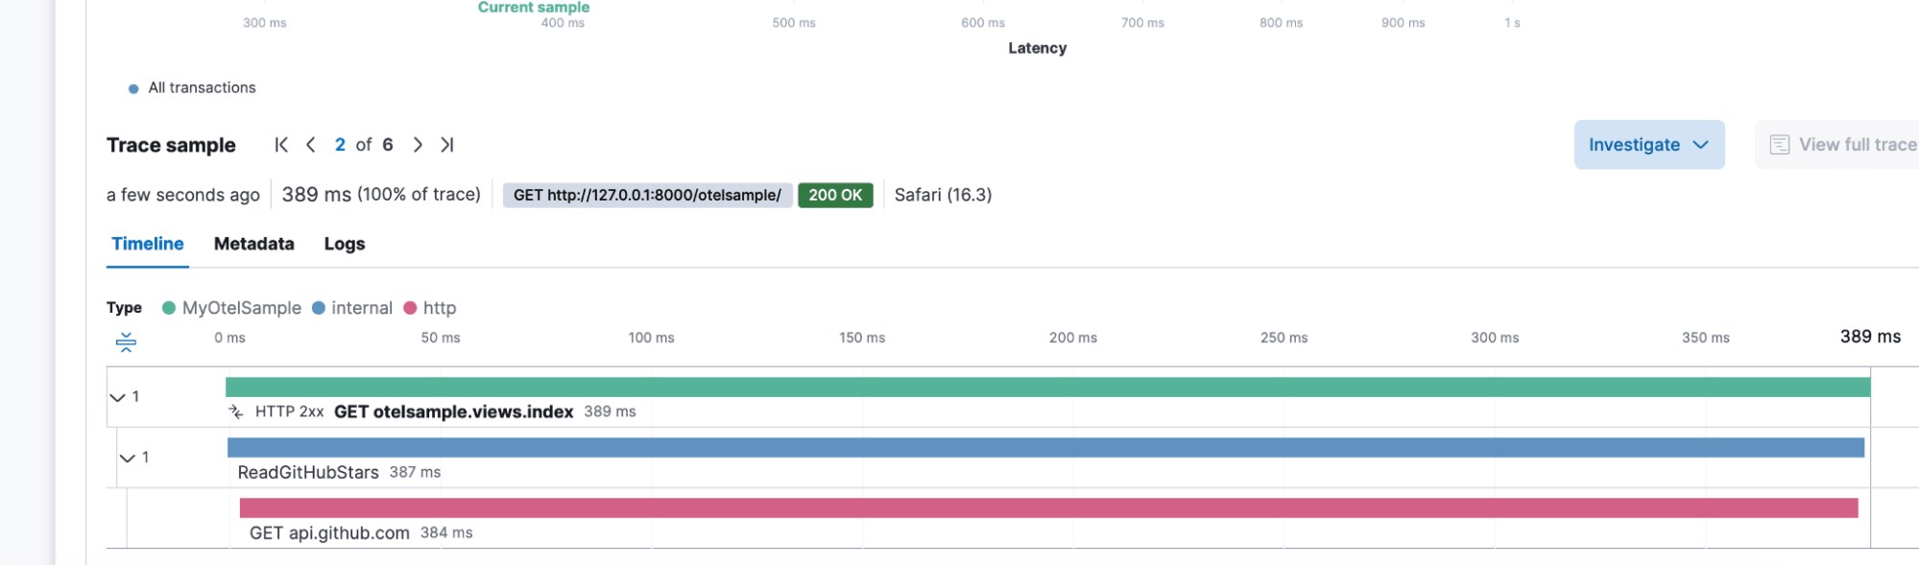Screen dimensions: 1919x565
Task: Click the a few seconds ago timestamp
Action: (x=183, y=195)
